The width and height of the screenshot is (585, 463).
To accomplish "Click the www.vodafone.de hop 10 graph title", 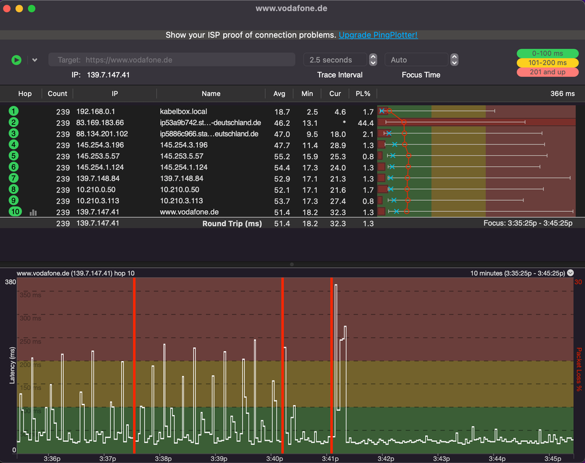I will pyautogui.click(x=76, y=273).
